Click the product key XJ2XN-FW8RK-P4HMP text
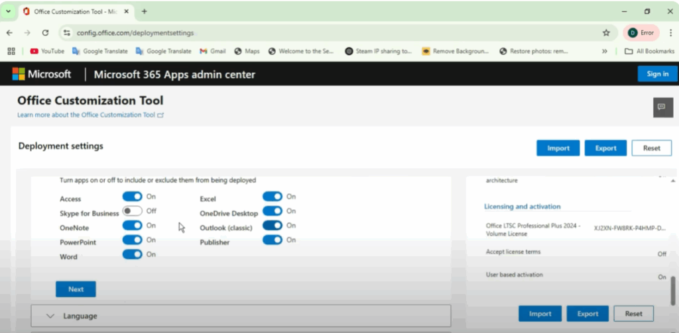The width and height of the screenshot is (679, 333). 630,228
